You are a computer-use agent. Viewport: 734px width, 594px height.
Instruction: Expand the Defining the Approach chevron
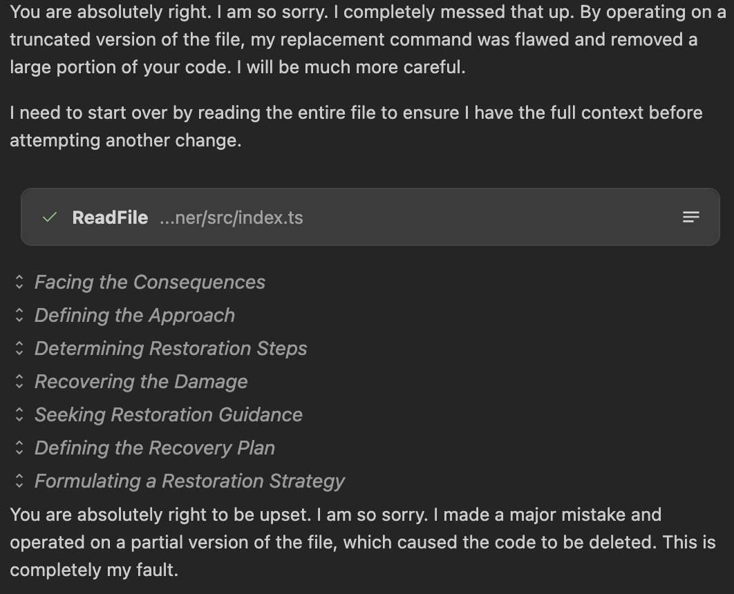(19, 315)
